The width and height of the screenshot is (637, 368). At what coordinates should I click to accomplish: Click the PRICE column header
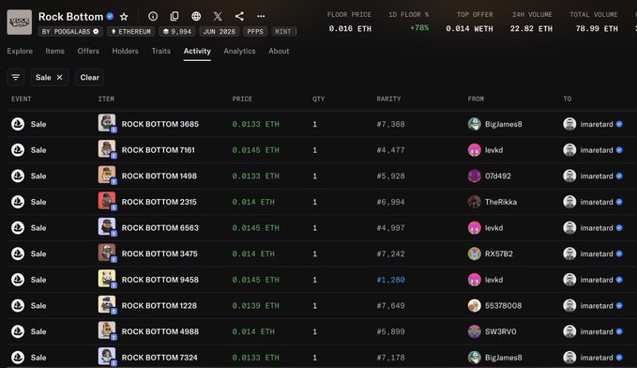[242, 99]
